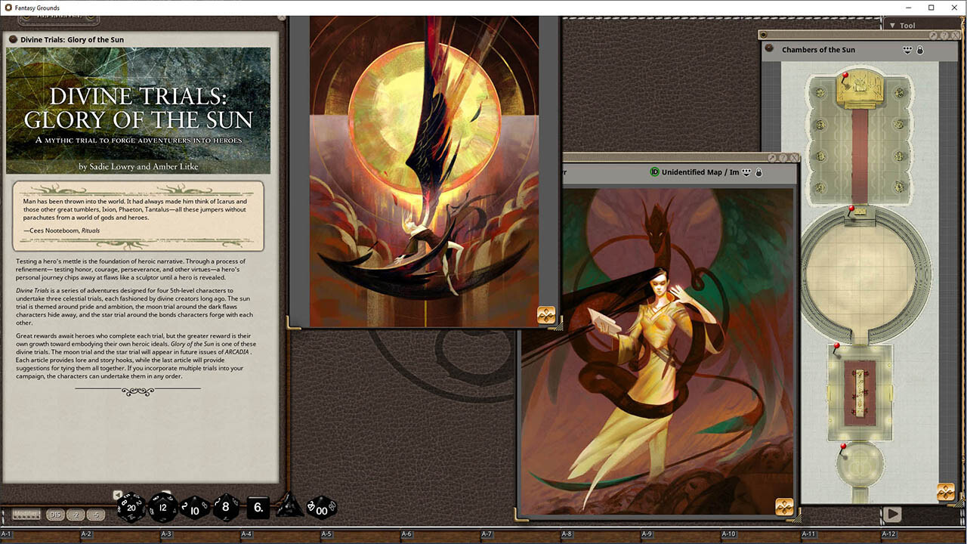Select hotkey slot A-11
The width and height of the screenshot is (967, 544).
point(809,534)
